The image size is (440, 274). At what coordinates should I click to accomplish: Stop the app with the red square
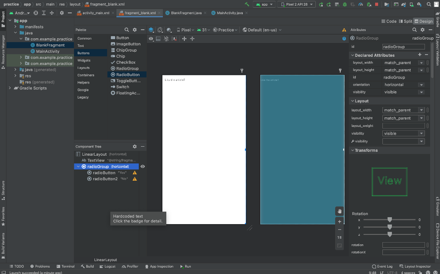pos(376,4)
